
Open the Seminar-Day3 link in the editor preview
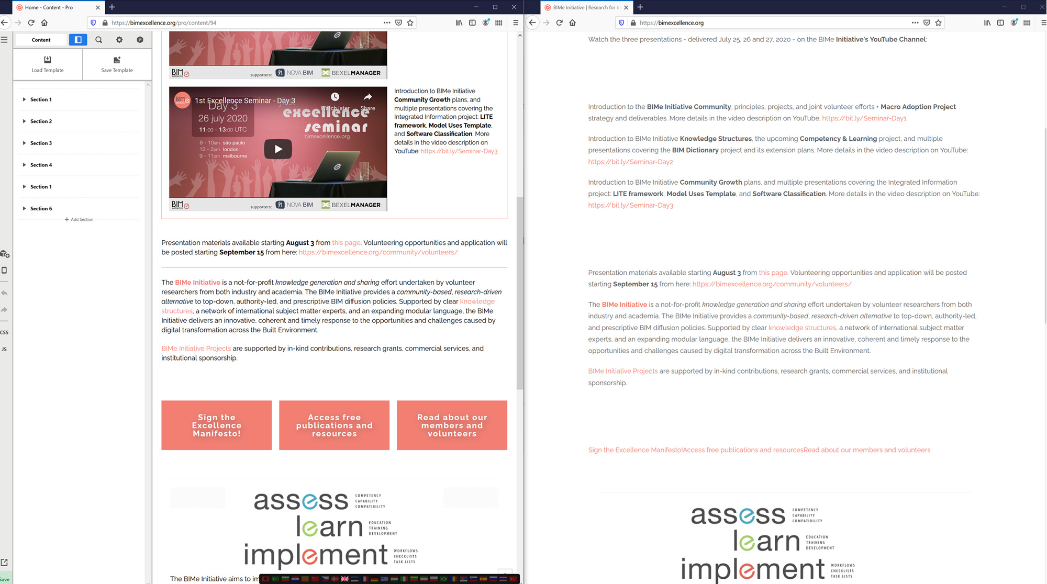[x=459, y=151]
